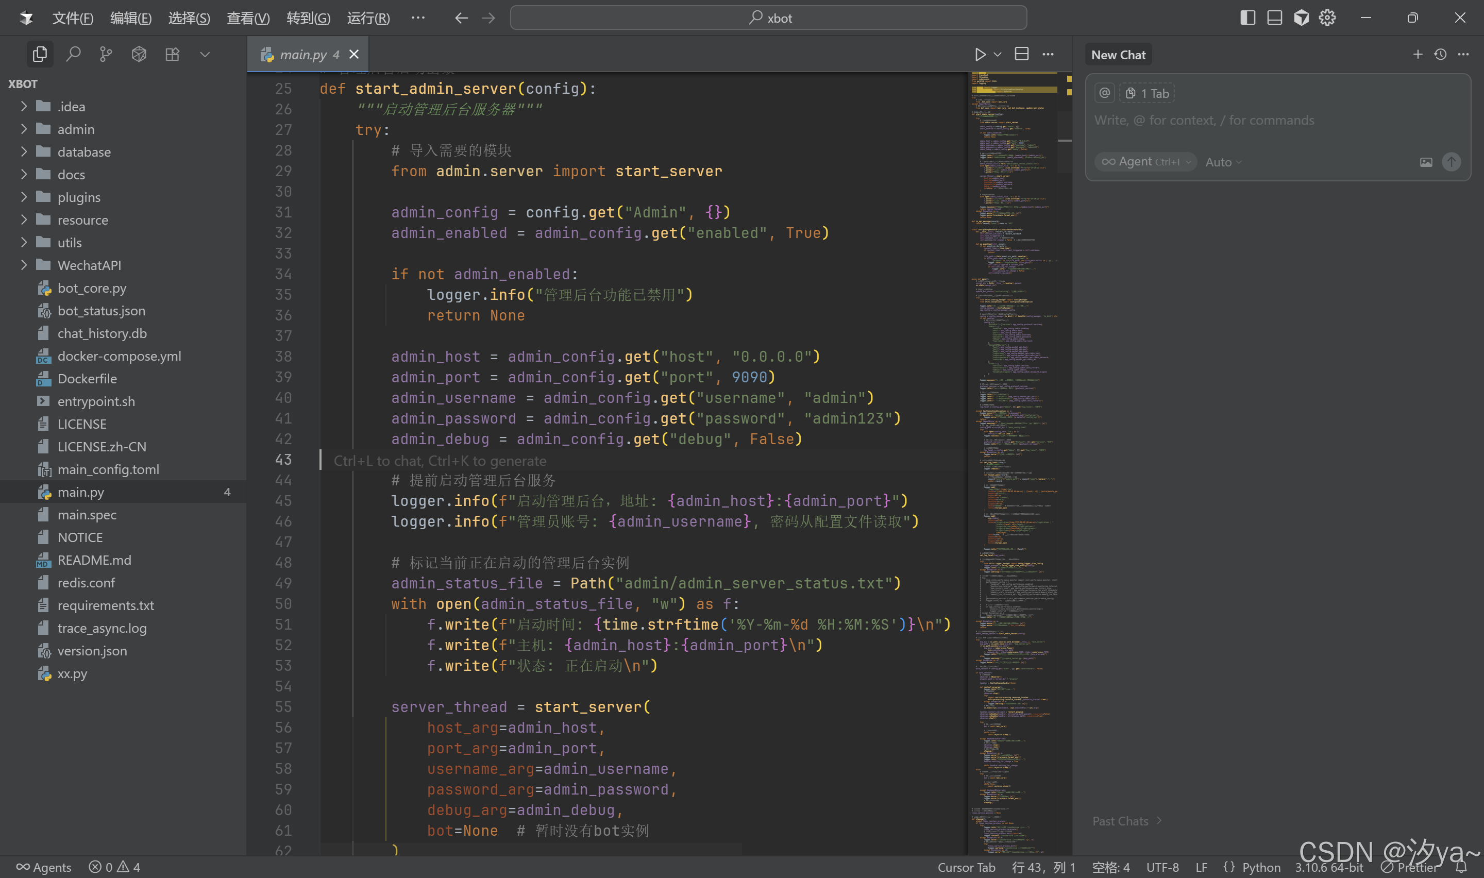This screenshot has width=1484, height=878.
Task: Open the 文件(F) menu
Action: point(73,18)
